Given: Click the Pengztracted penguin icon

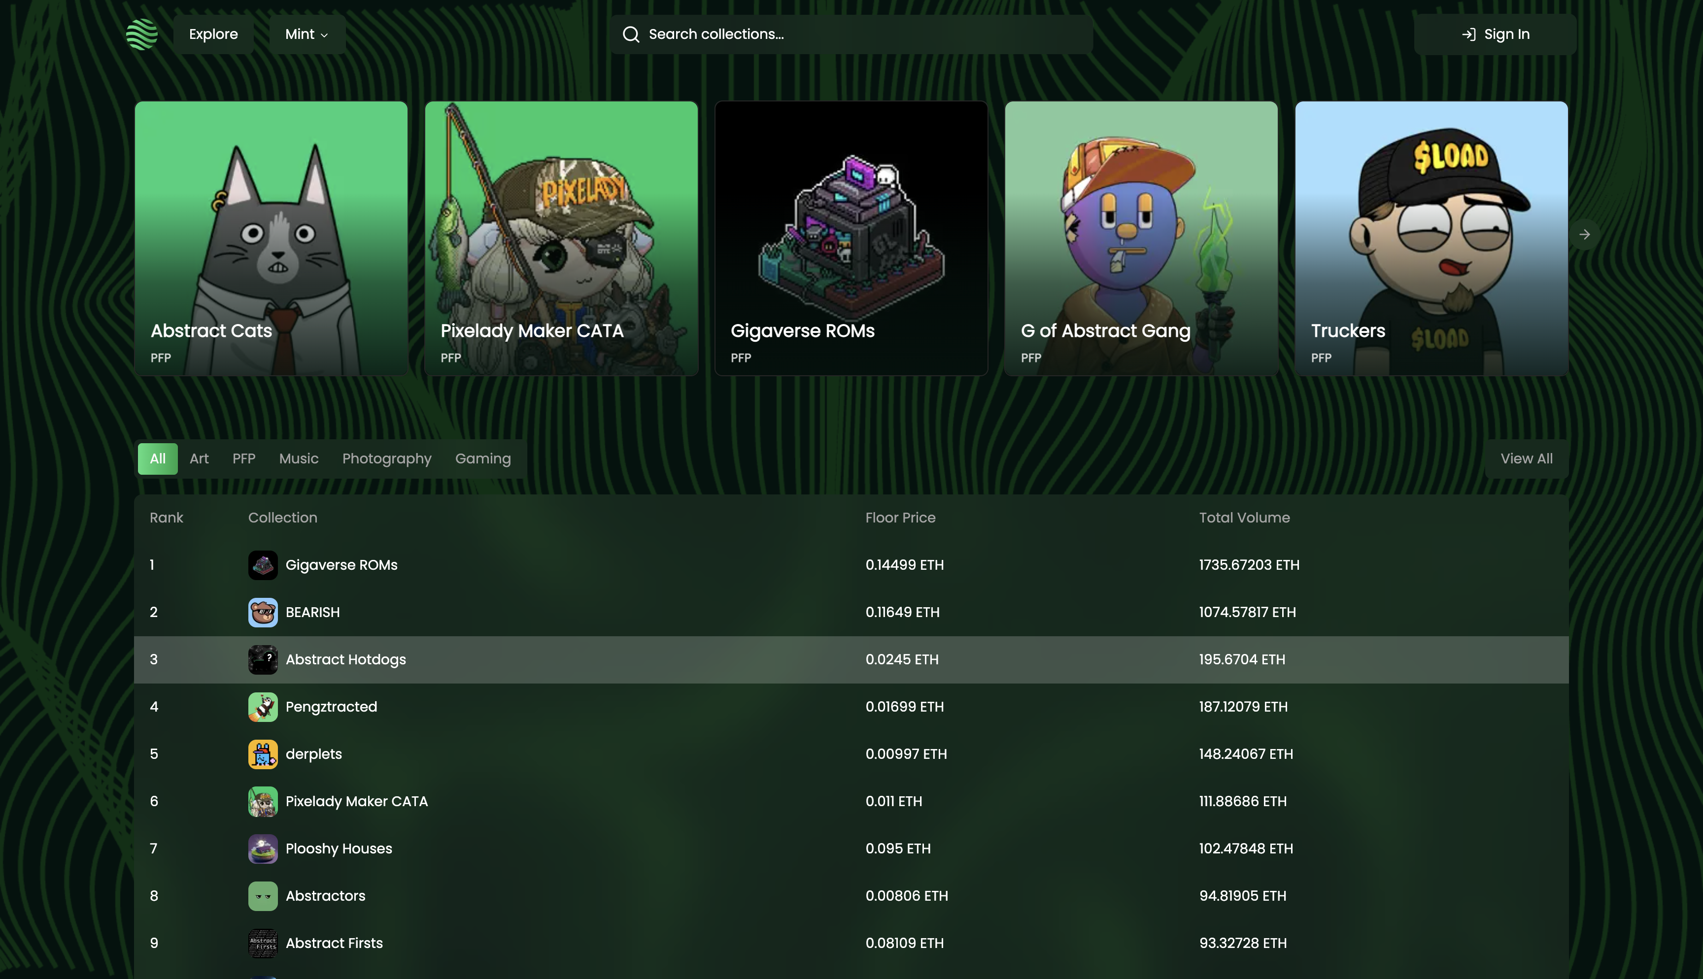Looking at the screenshot, I should point(262,707).
